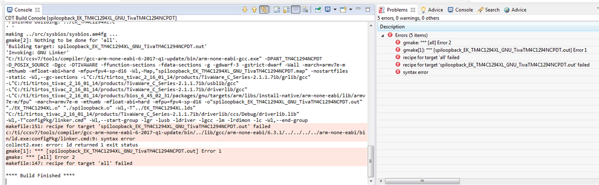Minimize the Console view panel
Image resolution: width=599 pixels, height=185 pixels.
click(x=358, y=9)
